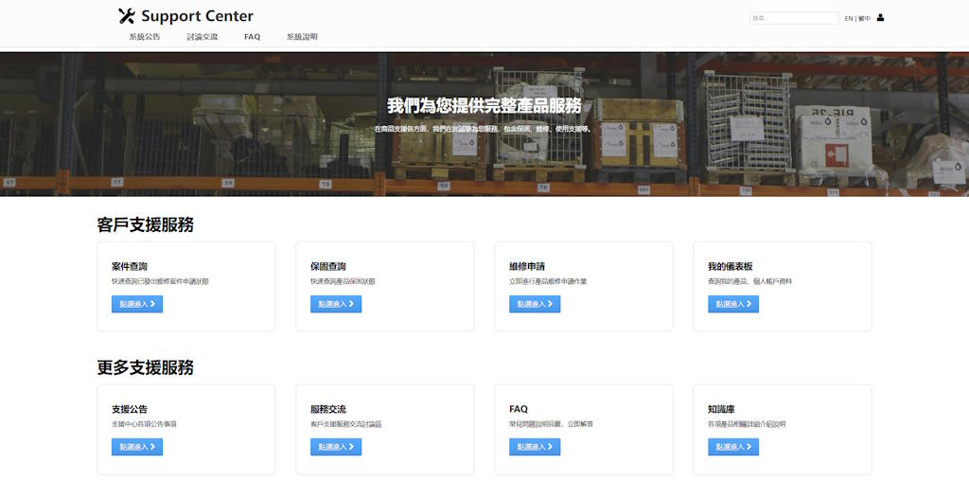
Task: Open the user account icon
Action: coord(881,18)
